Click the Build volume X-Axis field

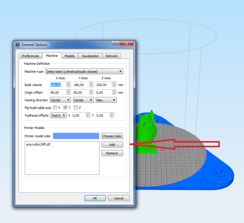point(58,85)
